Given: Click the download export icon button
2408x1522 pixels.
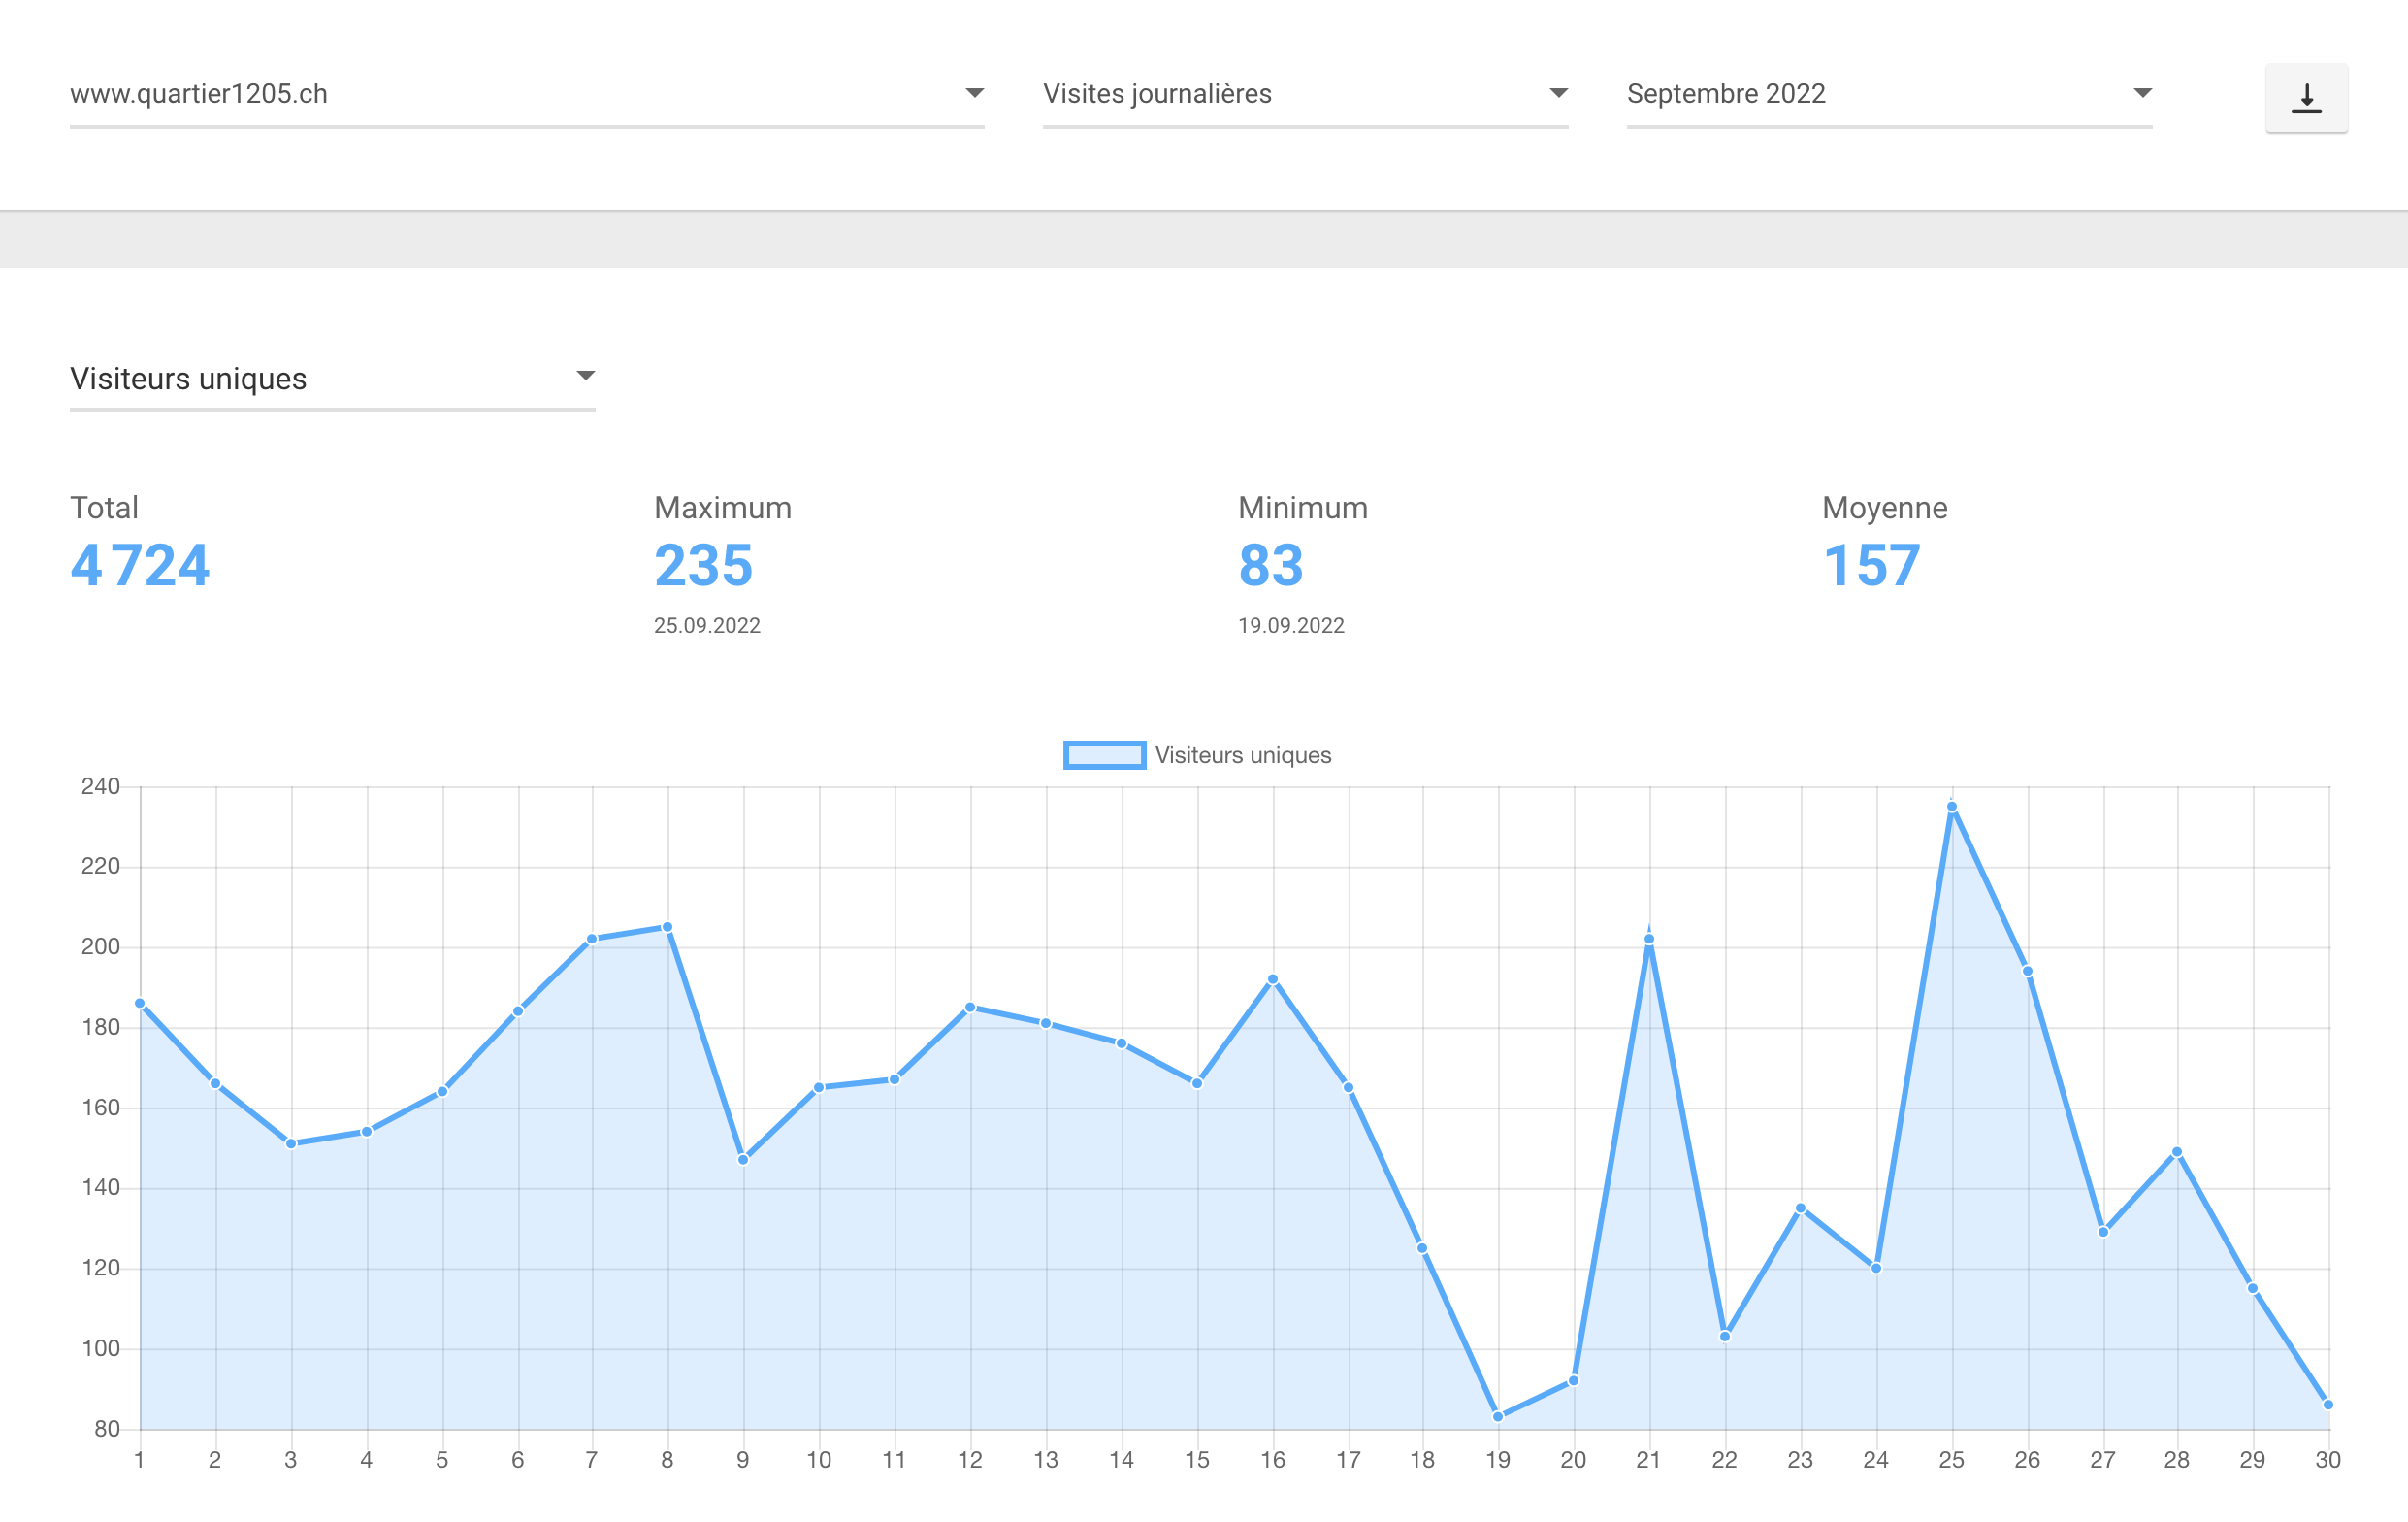Looking at the screenshot, I should pos(2306,98).
